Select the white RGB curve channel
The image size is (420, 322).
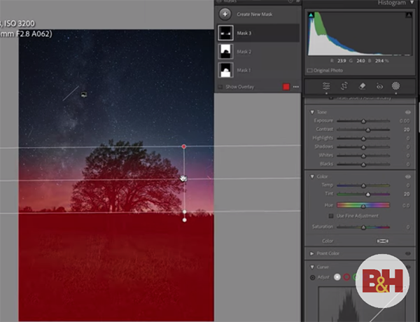337,277
